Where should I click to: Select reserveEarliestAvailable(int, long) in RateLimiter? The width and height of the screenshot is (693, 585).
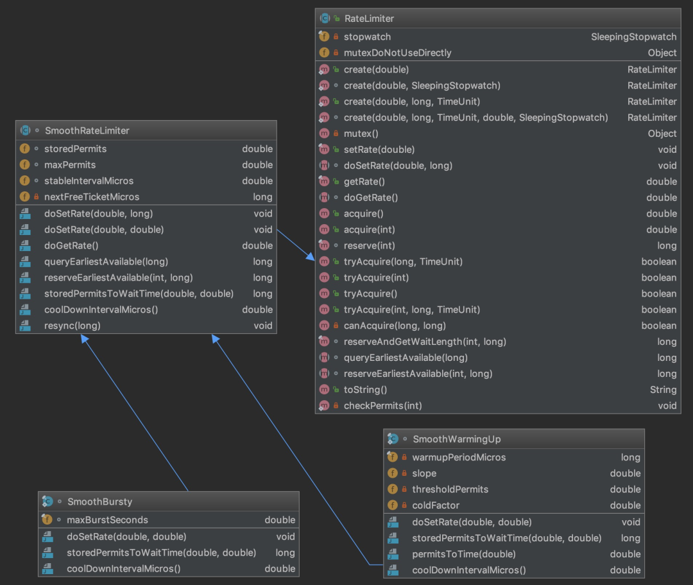point(418,374)
